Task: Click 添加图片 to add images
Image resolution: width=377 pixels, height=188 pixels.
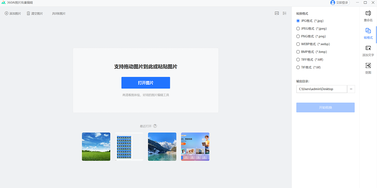Action: (x=13, y=13)
